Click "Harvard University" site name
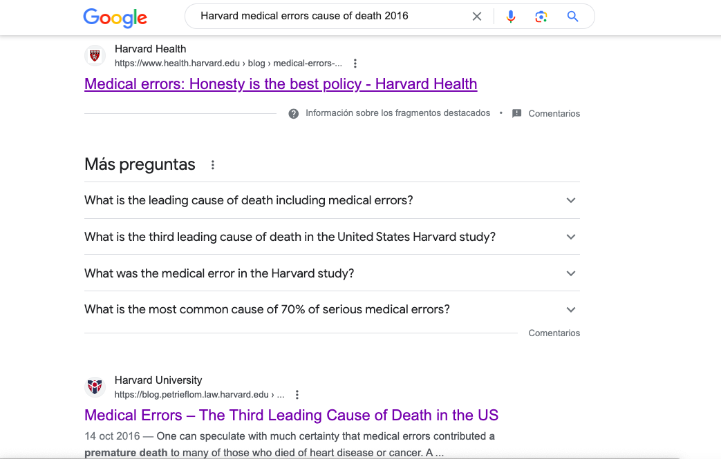Viewport: 721px width, 459px height. point(158,380)
